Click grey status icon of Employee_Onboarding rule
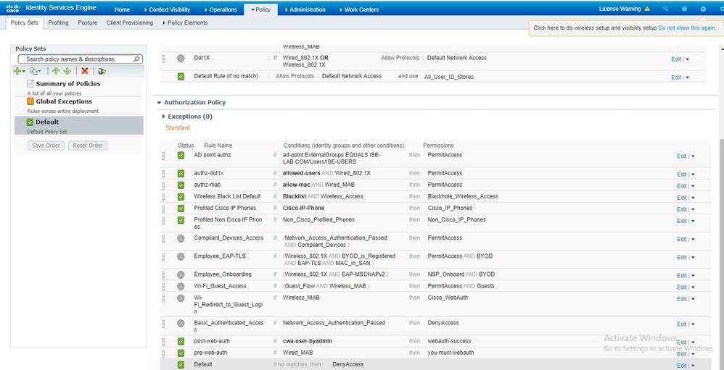Viewport: 724px width, 370px height. (x=181, y=274)
